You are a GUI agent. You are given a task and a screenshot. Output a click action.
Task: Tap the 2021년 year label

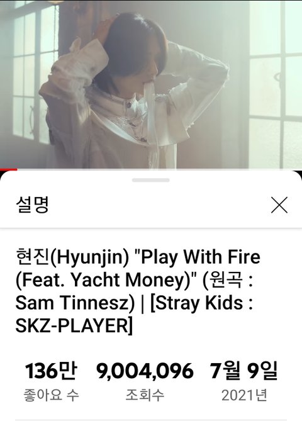tap(244, 395)
